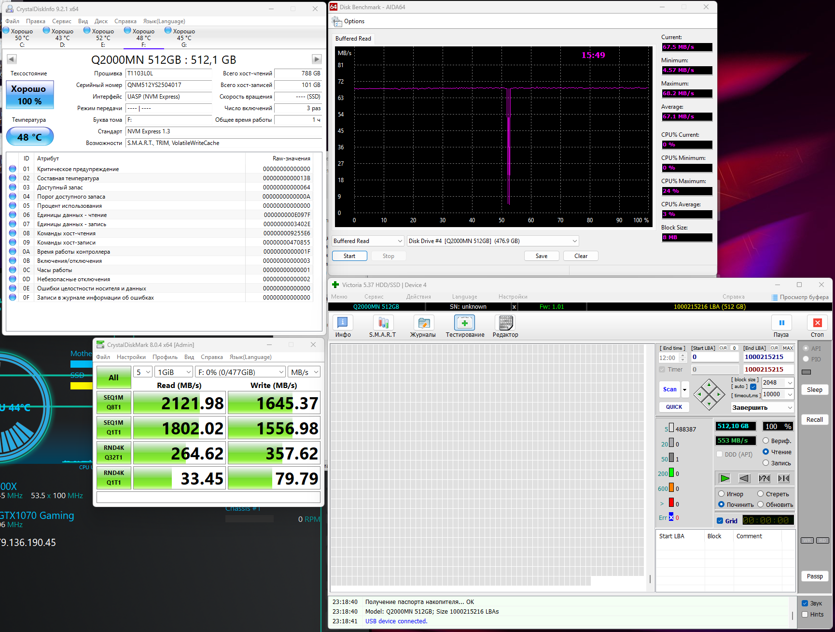Click the SEQ1M Q8T1 read result bar
Screen dimensions: 835x632
[x=179, y=403]
